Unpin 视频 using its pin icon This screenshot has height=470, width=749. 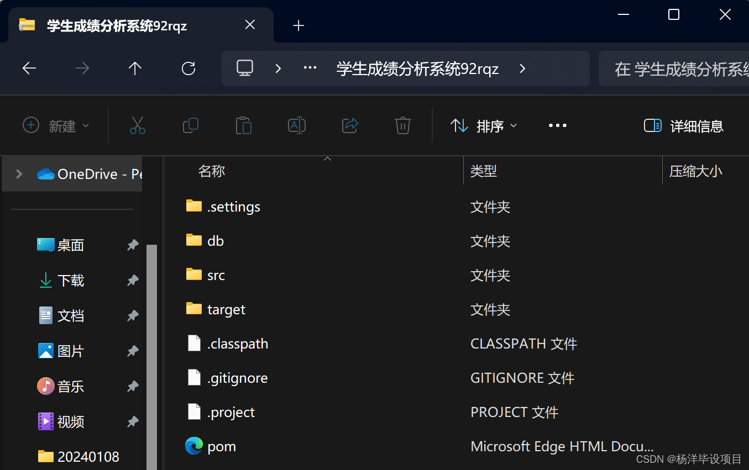pyautogui.click(x=133, y=422)
